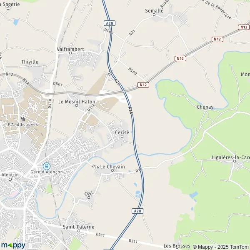Select the Ozé village marker
This screenshot has width=250, height=250.
(89, 197)
